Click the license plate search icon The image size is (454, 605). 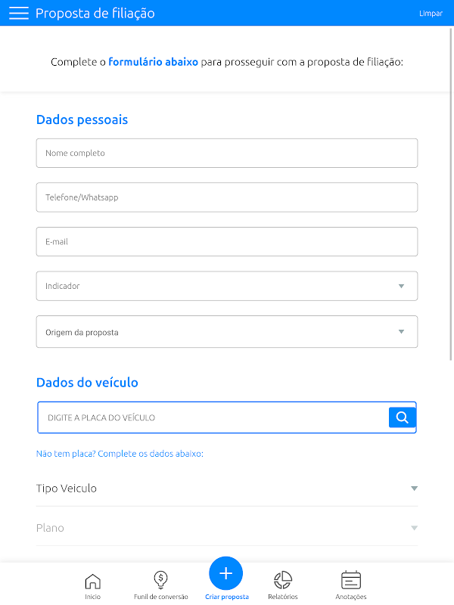pos(402,417)
